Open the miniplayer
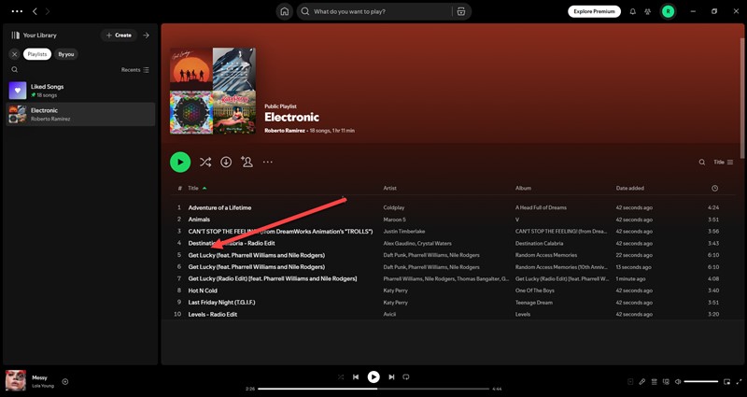 (726, 382)
